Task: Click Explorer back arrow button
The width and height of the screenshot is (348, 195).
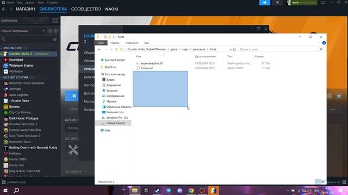Action: pos(99,49)
